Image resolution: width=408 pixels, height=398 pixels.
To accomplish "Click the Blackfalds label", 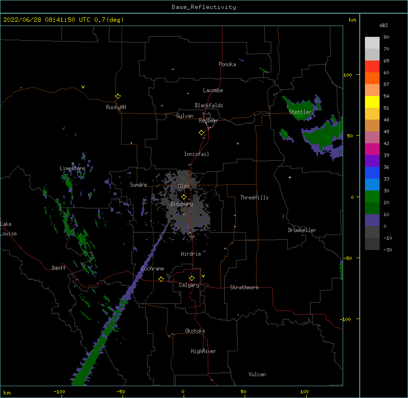I will tap(209, 105).
